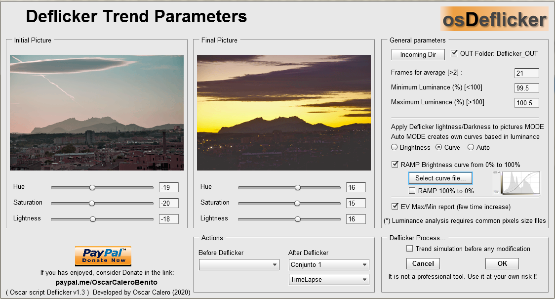Viewport: 555px width, 299px height.
Task: Click the Frames for average field
Action: 527,73
